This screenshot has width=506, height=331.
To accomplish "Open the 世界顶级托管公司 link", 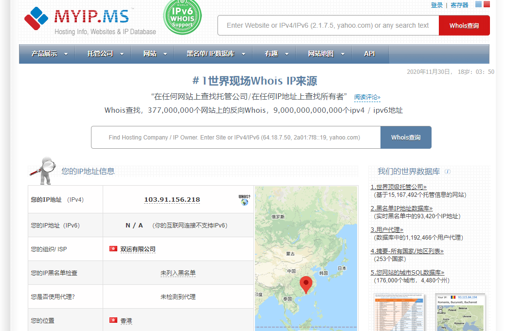I will pyautogui.click(x=398, y=187).
